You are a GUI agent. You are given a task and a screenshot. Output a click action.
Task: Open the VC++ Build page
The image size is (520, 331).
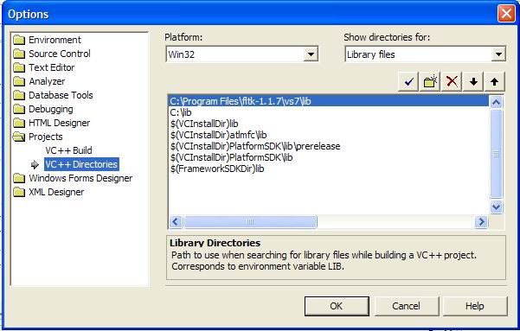pyautogui.click(x=68, y=150)
